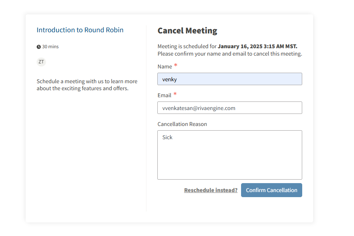The image size is (354, 236).
Task: Click the Email field label
Action: pyautogui.click(x=164, y=95)
